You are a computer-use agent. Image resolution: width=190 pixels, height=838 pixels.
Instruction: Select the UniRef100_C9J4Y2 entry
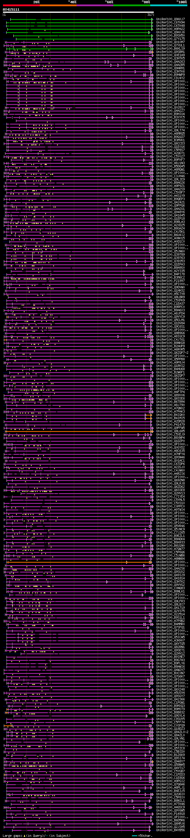click(x=170, y=78)
